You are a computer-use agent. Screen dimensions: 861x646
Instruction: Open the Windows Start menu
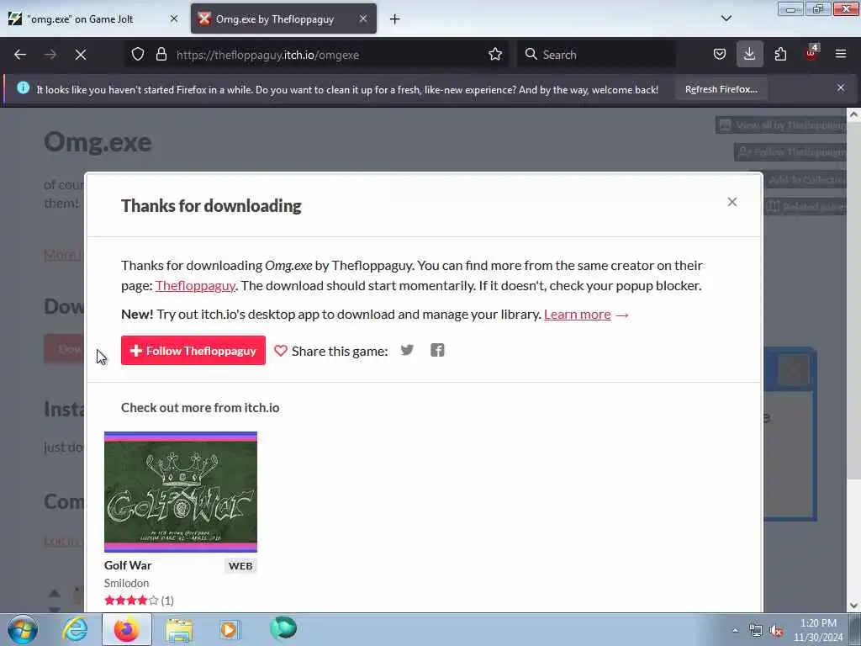[23, 629]
